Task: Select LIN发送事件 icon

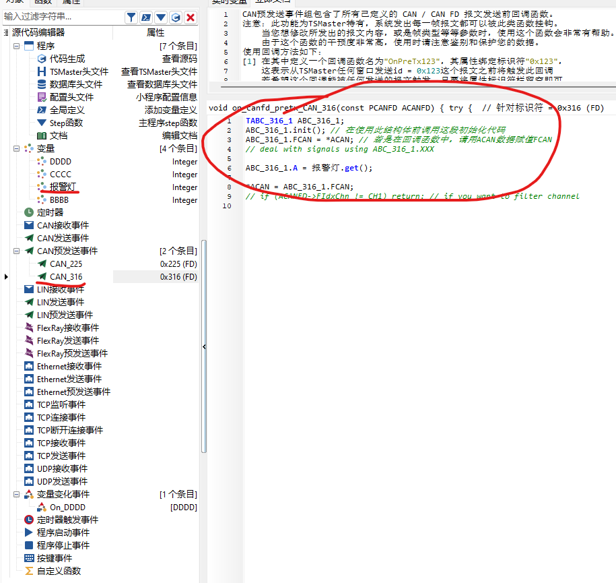Action: (29, 302)
